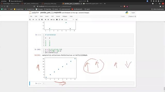Reload the current page

(x=7, y=6)
